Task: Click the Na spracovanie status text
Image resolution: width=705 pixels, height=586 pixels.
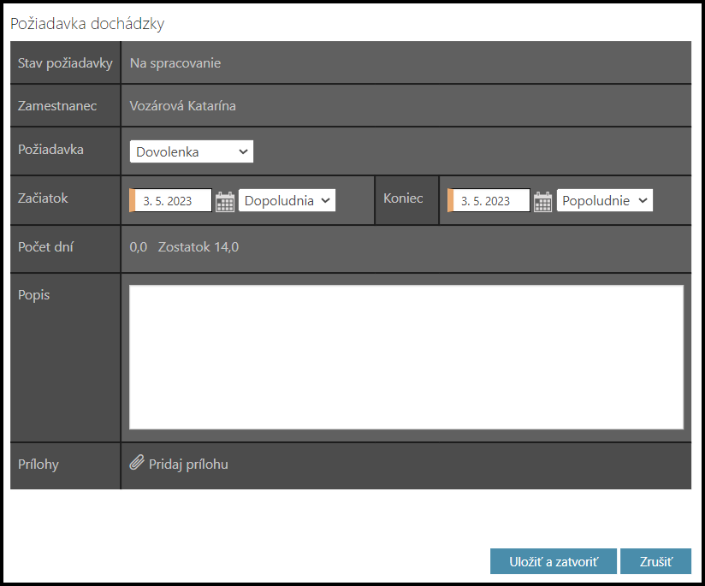Action: tap(175, 63)
